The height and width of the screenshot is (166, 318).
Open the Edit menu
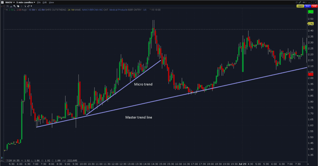(x=45, y=2)
